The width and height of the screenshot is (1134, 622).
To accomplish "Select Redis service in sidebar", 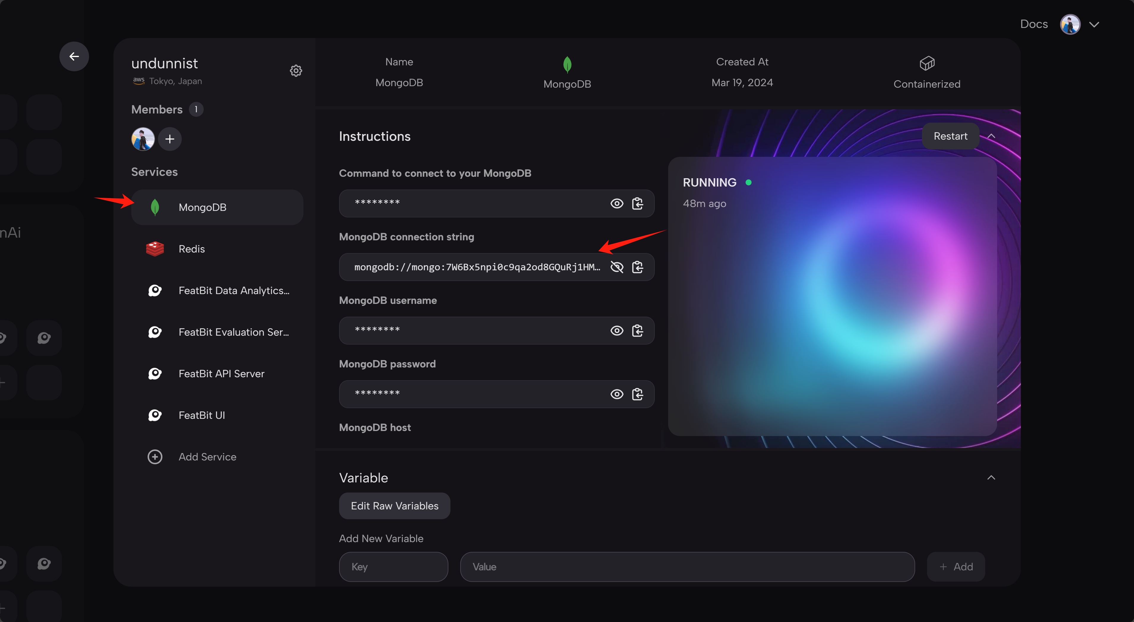I will point(217,249).
